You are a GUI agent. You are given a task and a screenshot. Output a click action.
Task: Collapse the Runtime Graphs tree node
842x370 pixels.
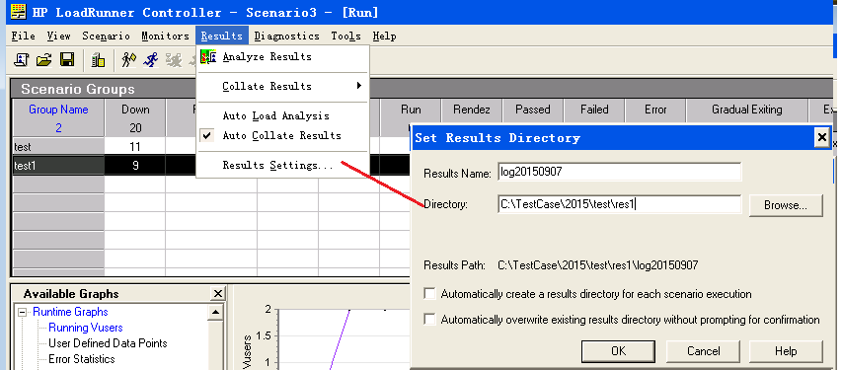[x=22, y=312]
